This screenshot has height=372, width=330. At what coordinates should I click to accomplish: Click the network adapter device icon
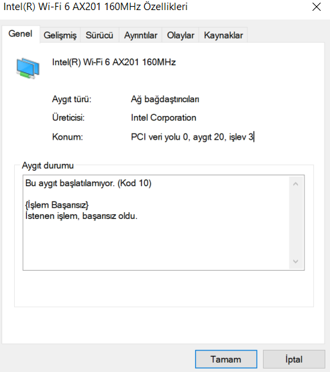click(x=27, y=68)
